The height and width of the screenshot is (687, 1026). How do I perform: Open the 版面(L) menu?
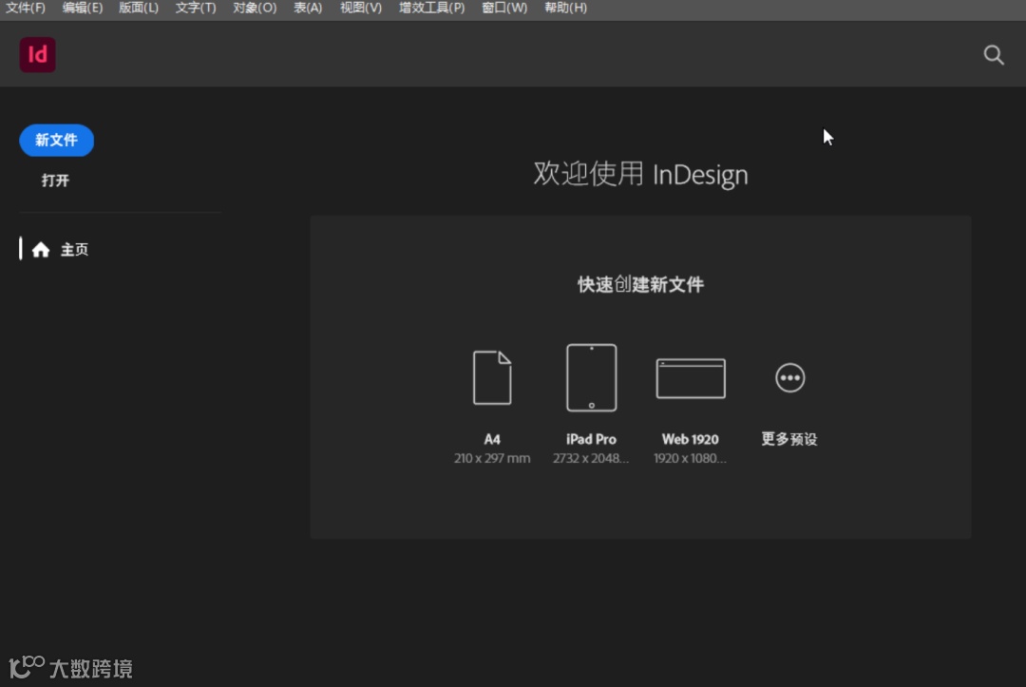139,8
